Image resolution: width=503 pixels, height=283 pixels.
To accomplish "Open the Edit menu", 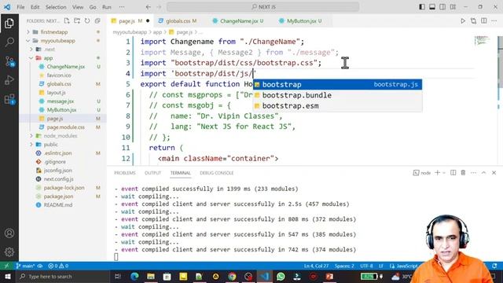I will [35, 7].
